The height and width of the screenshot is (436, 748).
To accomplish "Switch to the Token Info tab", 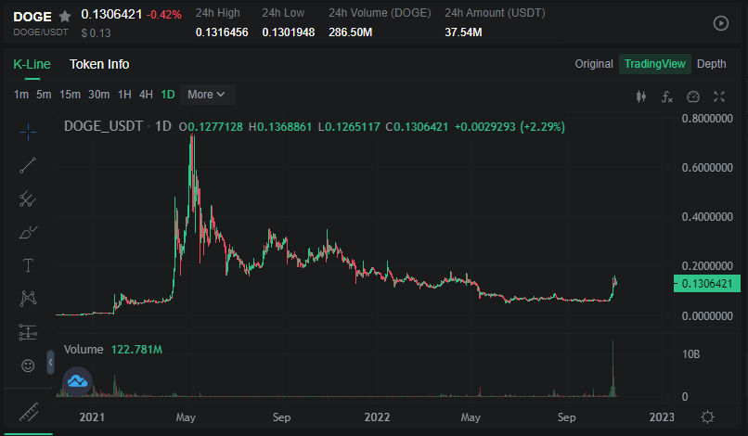I will (99, 64).
